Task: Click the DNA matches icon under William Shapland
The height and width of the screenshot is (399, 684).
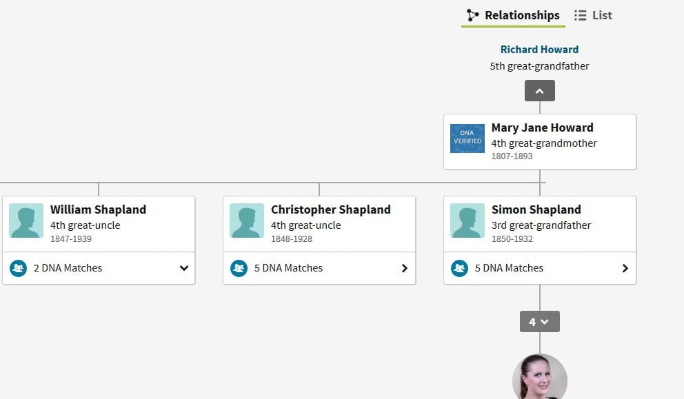Action: (19, 268)
